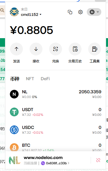
Task: Switch to the DeFi tab
Action: click(45, 79)
